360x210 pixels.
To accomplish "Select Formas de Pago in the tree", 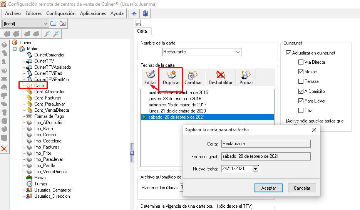I will tap(49, 116).
